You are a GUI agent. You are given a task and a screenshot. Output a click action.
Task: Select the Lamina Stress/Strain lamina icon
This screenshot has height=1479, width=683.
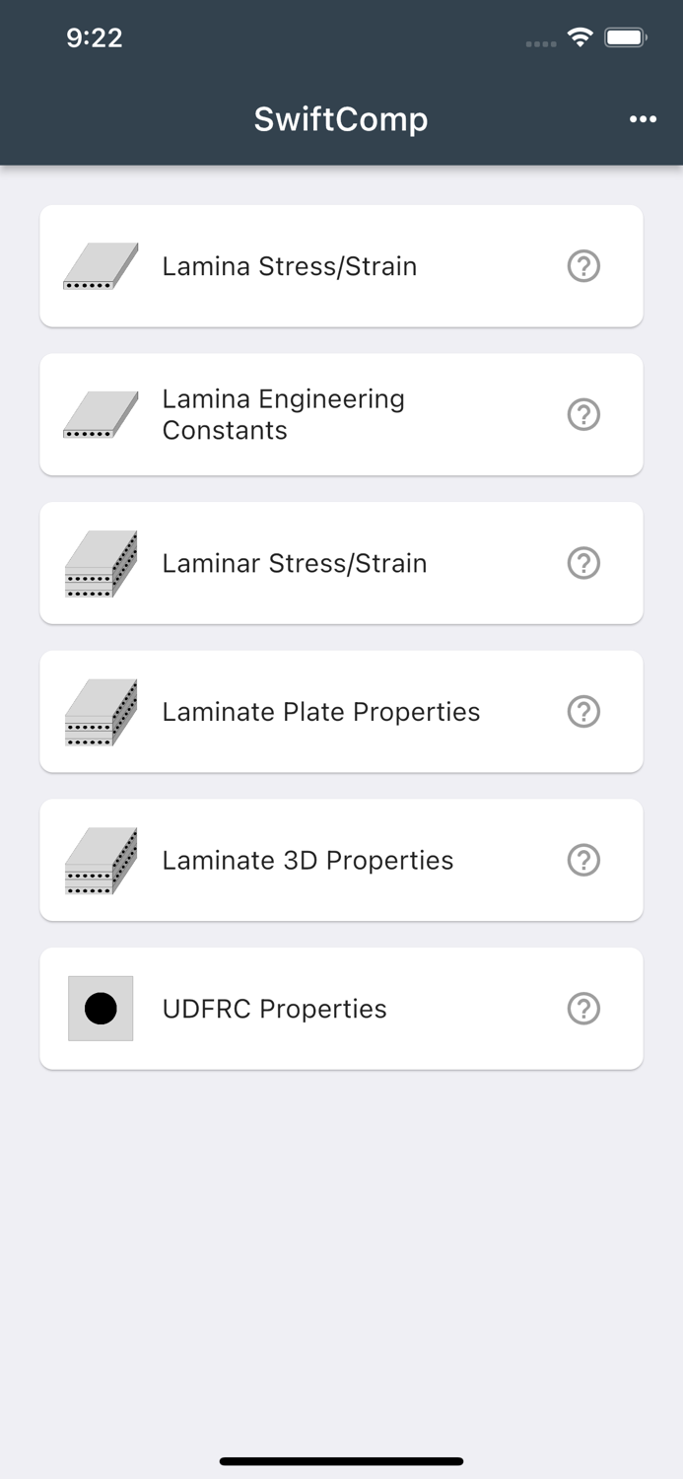click(100, 266)
